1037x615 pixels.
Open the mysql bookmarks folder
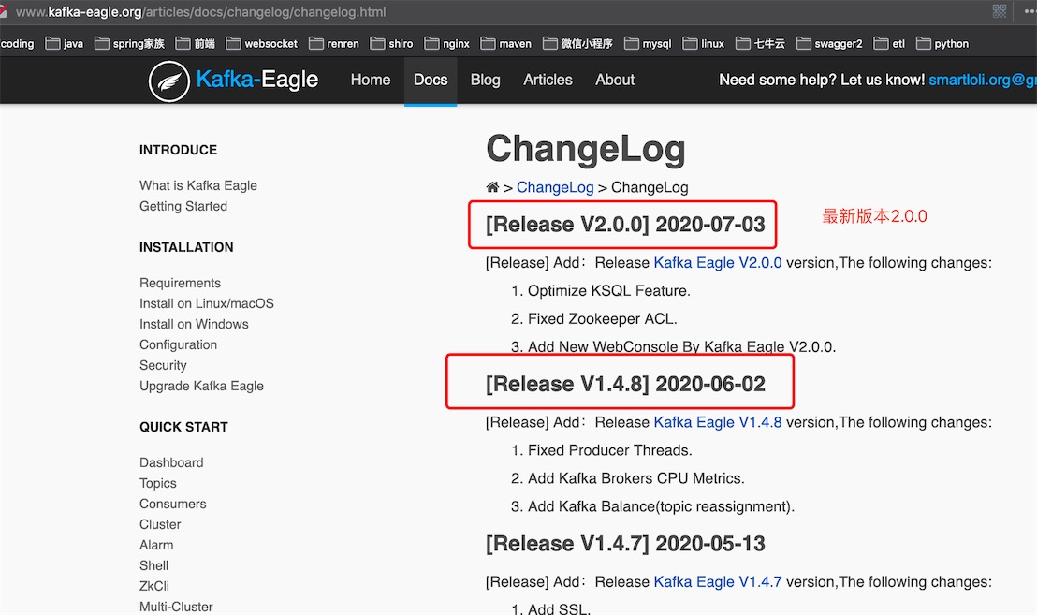[648, 44]
